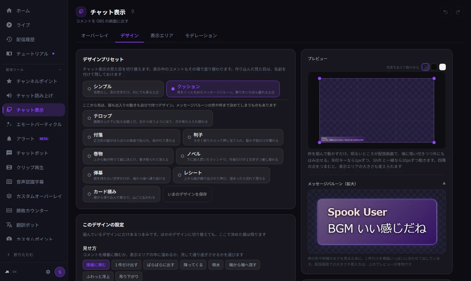Pick the black preview background swatch

coord(434,67)
